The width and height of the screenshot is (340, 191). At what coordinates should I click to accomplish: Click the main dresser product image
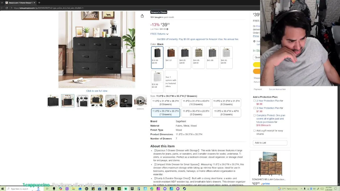(x=97, y=50)
